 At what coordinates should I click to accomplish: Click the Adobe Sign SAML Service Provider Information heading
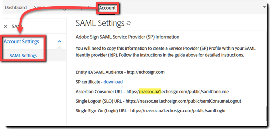(x=128, y=37)
